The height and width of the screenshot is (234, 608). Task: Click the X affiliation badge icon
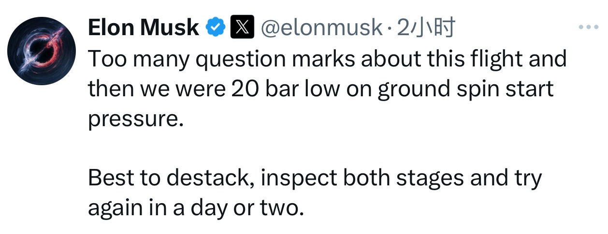tap(242, 28)
